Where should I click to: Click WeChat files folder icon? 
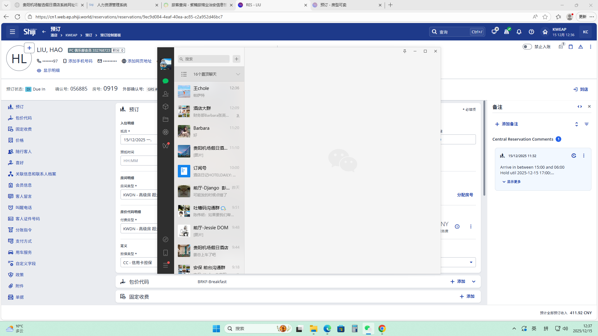tap(165, 119)
